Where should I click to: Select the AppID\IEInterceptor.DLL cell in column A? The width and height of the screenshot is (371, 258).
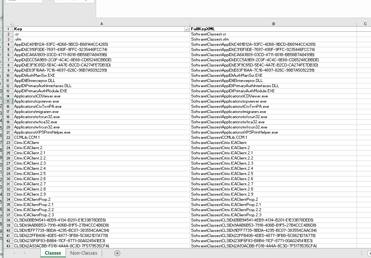click(x=101, y=81)
